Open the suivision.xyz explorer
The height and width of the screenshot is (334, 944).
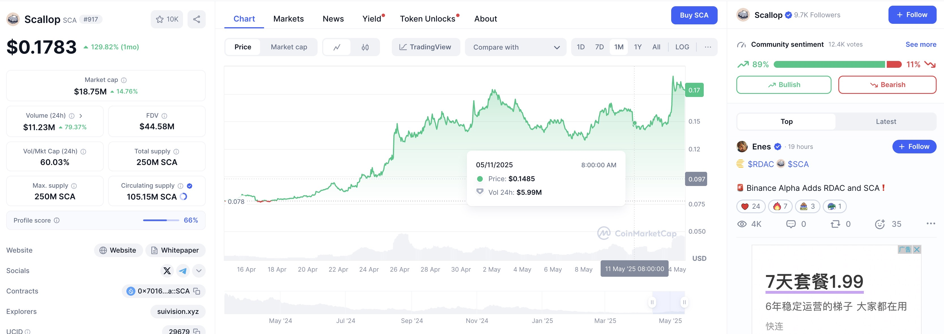click(x=178, y=311)
